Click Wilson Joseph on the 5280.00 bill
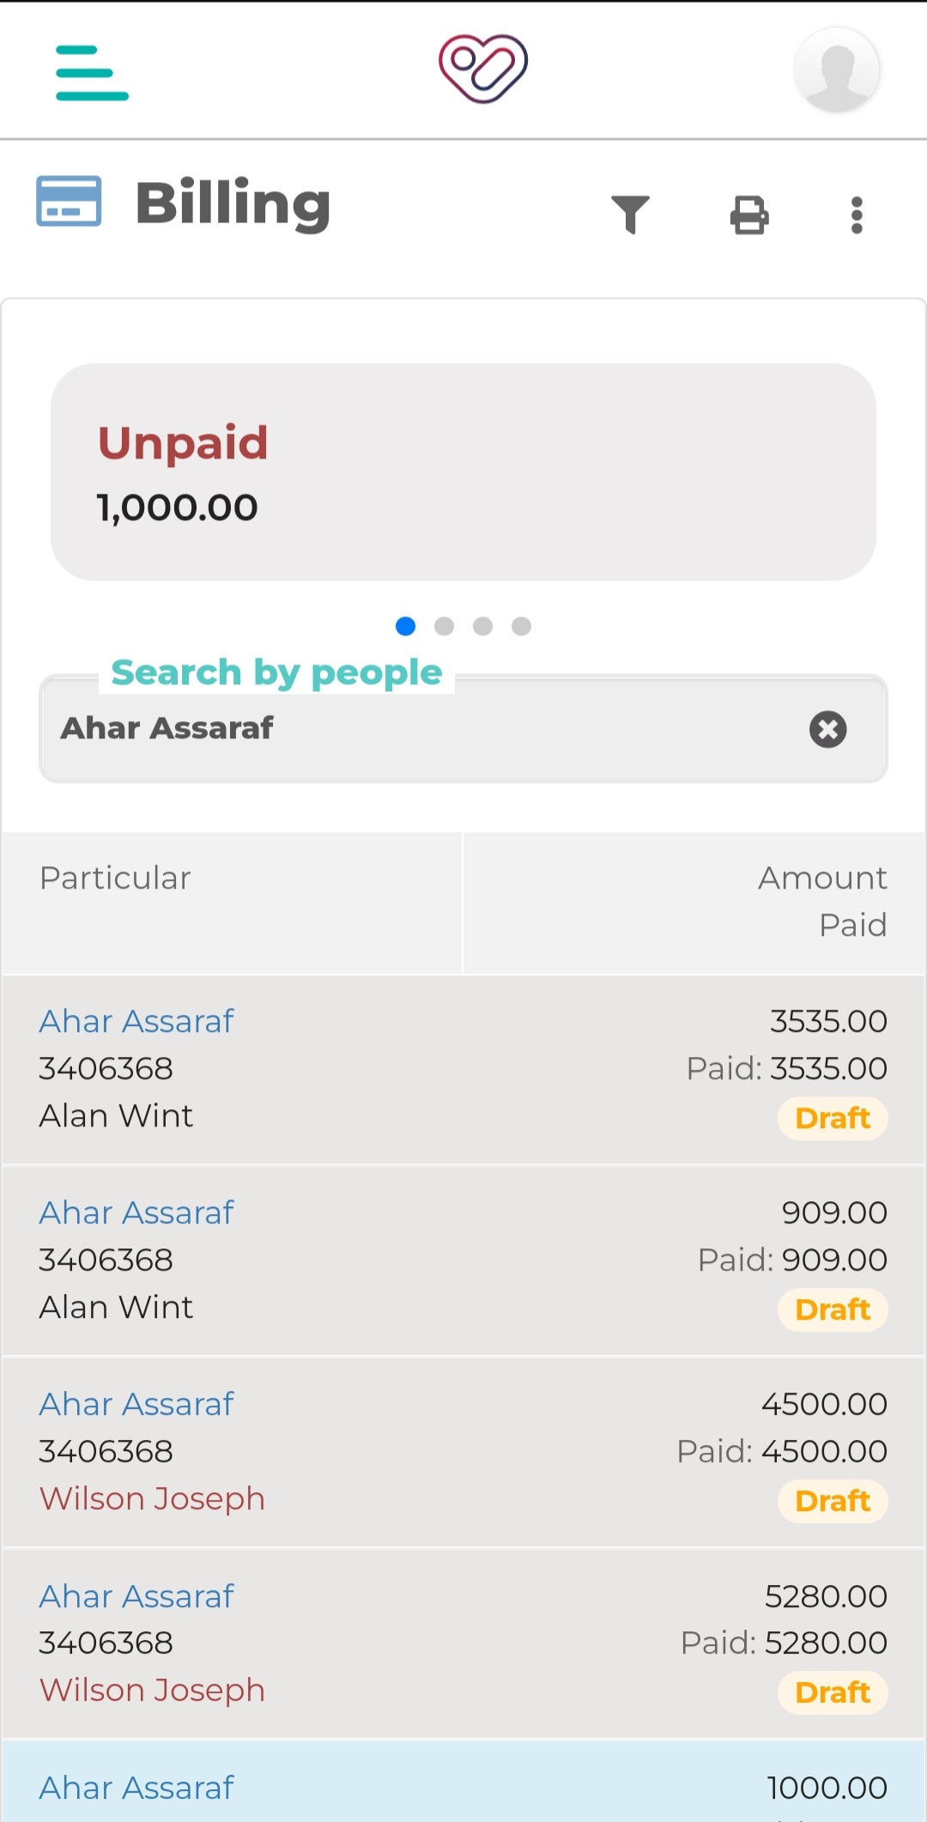 [x=152, y=1690]
